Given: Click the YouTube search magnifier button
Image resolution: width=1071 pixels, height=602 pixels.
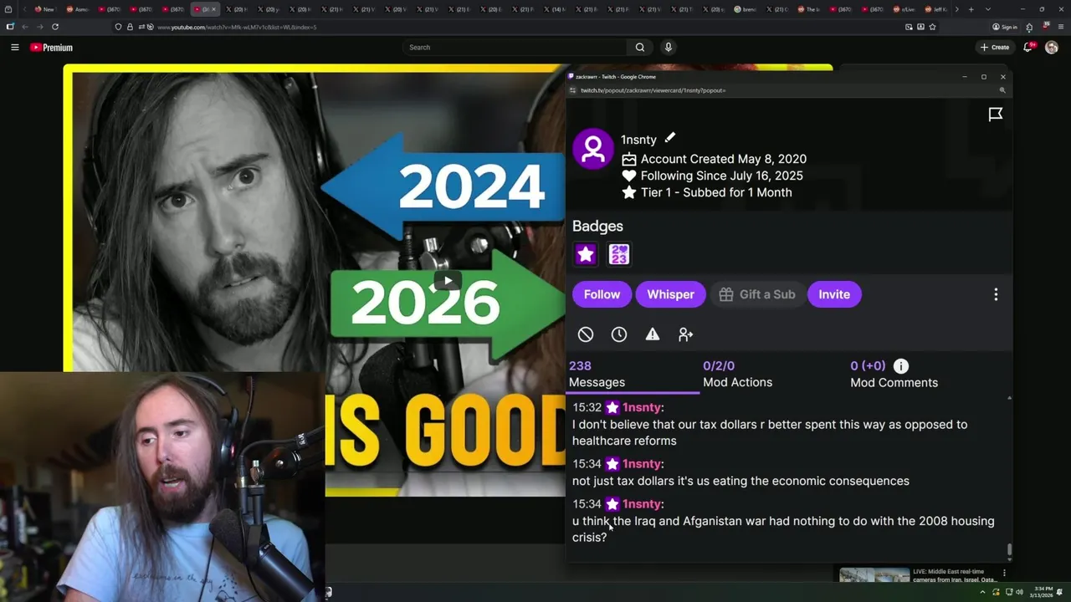Looking at the screenshot, I should tap(640, 48).
